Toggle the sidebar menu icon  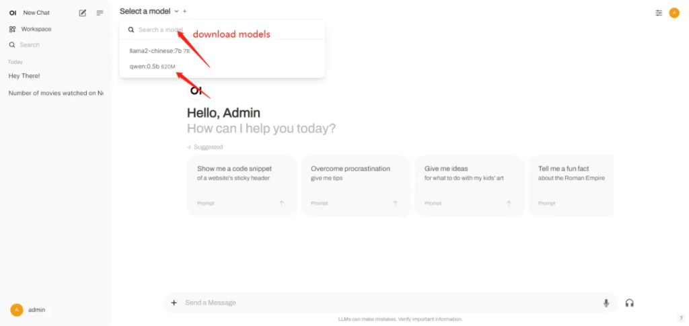click(100, 13)
